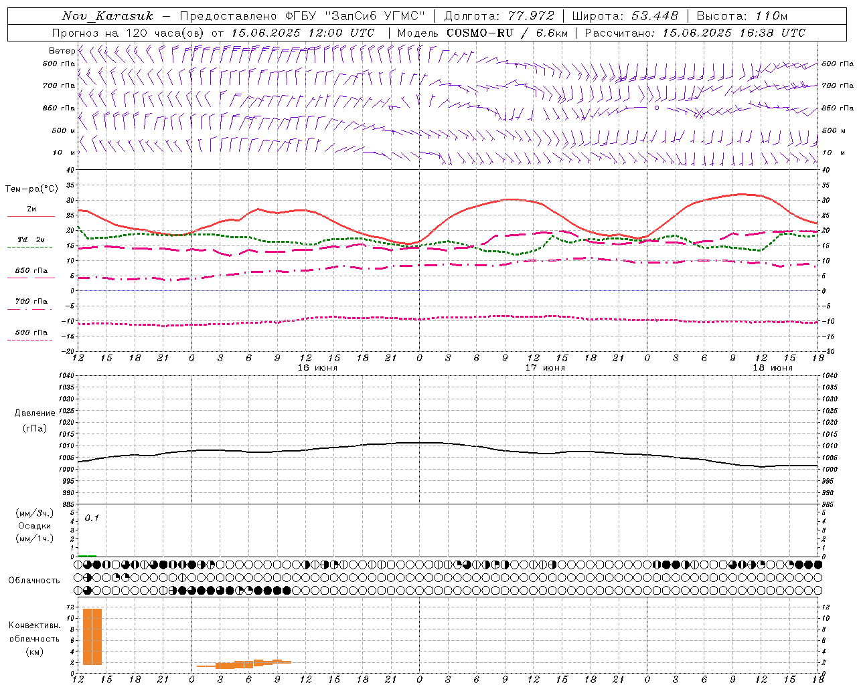This screenshot has height=685, width=857.
Task: Click the 0.1 precipitation amount value
Action: coord(92,518)
